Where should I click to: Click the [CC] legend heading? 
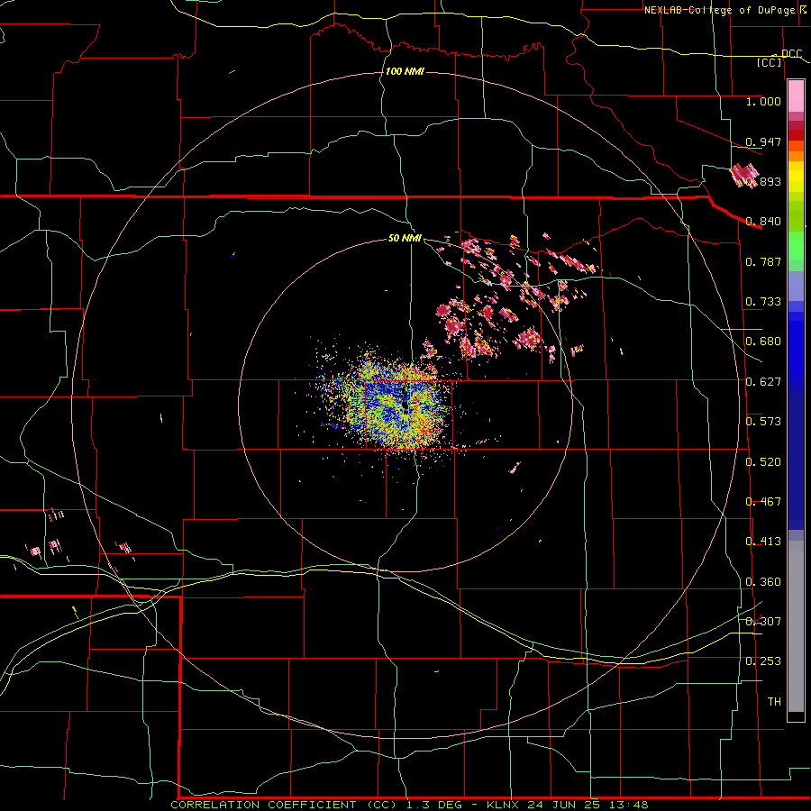(770, 62)
